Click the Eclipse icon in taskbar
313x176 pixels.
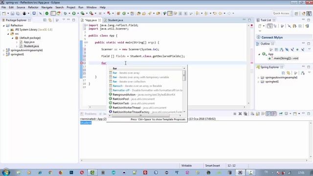point(240,173)
